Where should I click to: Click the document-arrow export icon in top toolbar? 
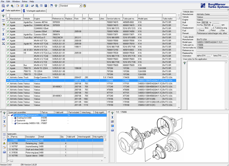click(x=18, y=6)
